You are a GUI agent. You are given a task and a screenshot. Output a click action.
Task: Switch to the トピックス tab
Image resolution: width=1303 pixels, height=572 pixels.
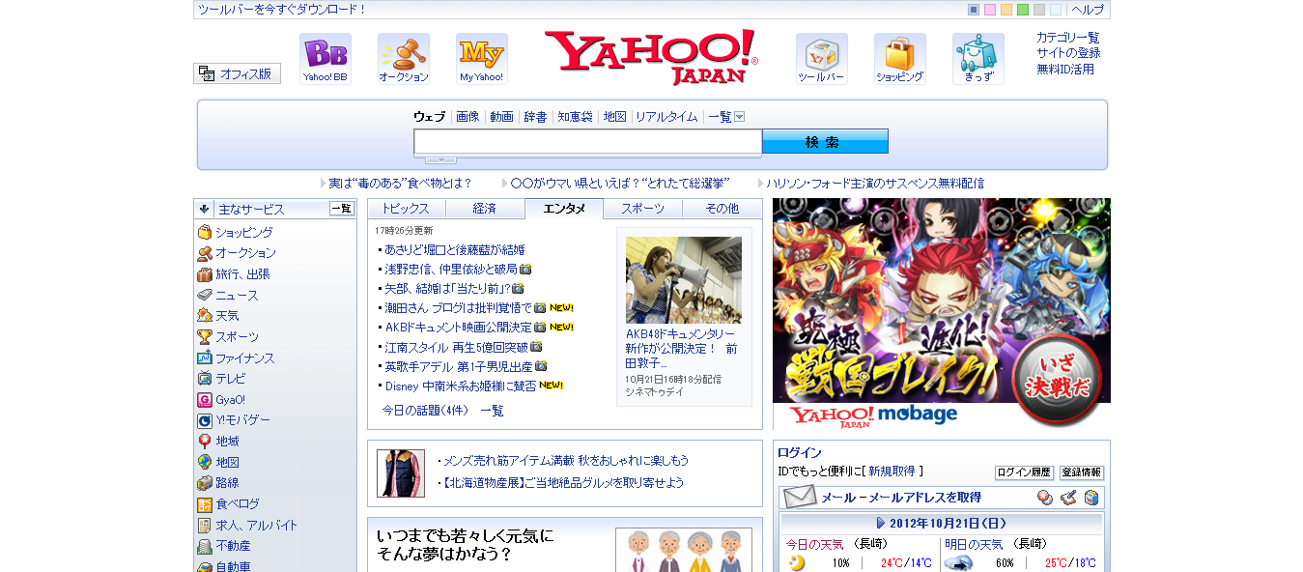tap(406, 209)
